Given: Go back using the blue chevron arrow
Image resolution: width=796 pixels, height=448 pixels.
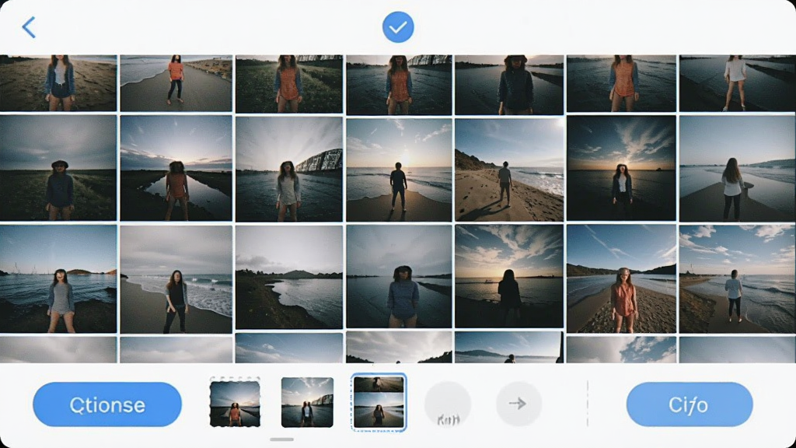Looking at the screenshot, I should 29,27.
